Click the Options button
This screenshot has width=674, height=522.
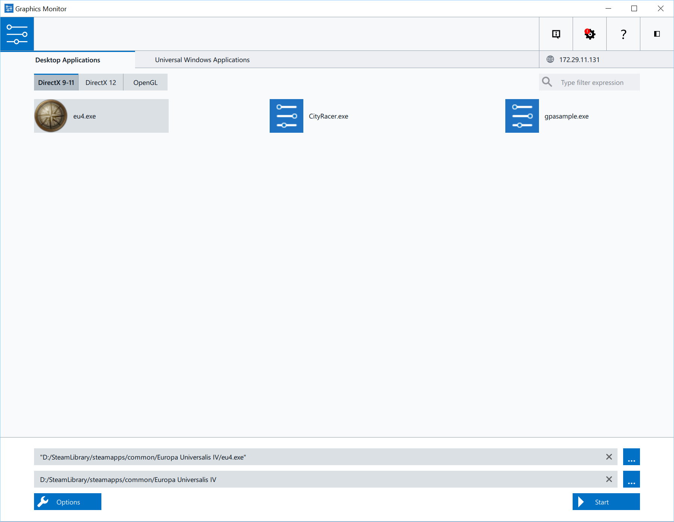tap(68, 502)
